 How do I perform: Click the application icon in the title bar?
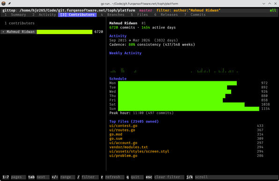pos(4,4)
